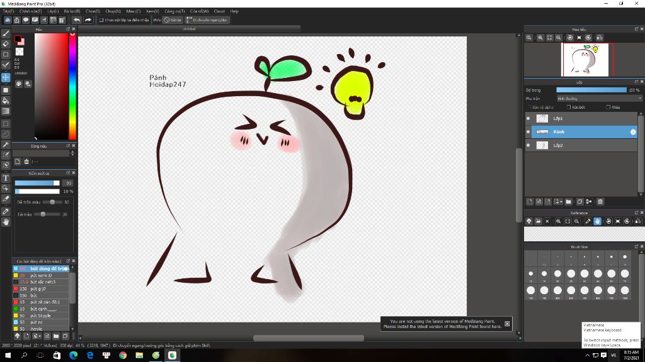Fit the Navigator view to window

[x=549, y=38]
